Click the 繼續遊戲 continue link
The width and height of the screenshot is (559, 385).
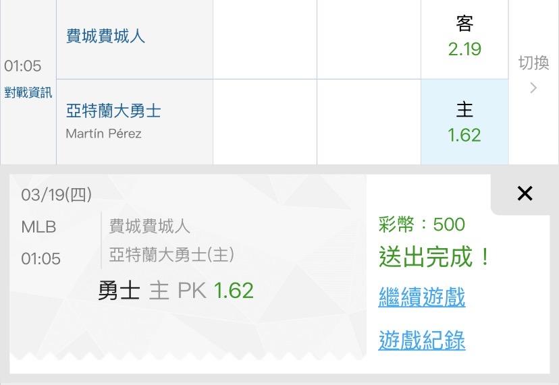click(x=422, y=297)
